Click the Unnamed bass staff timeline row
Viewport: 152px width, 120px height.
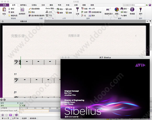coord(10,111)
